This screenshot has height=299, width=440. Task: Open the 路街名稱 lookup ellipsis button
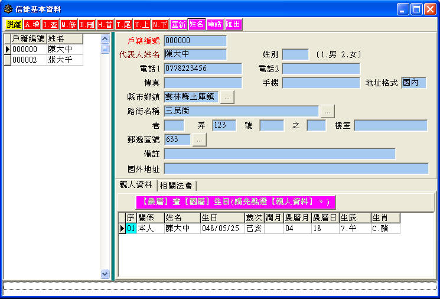[327, 112]
